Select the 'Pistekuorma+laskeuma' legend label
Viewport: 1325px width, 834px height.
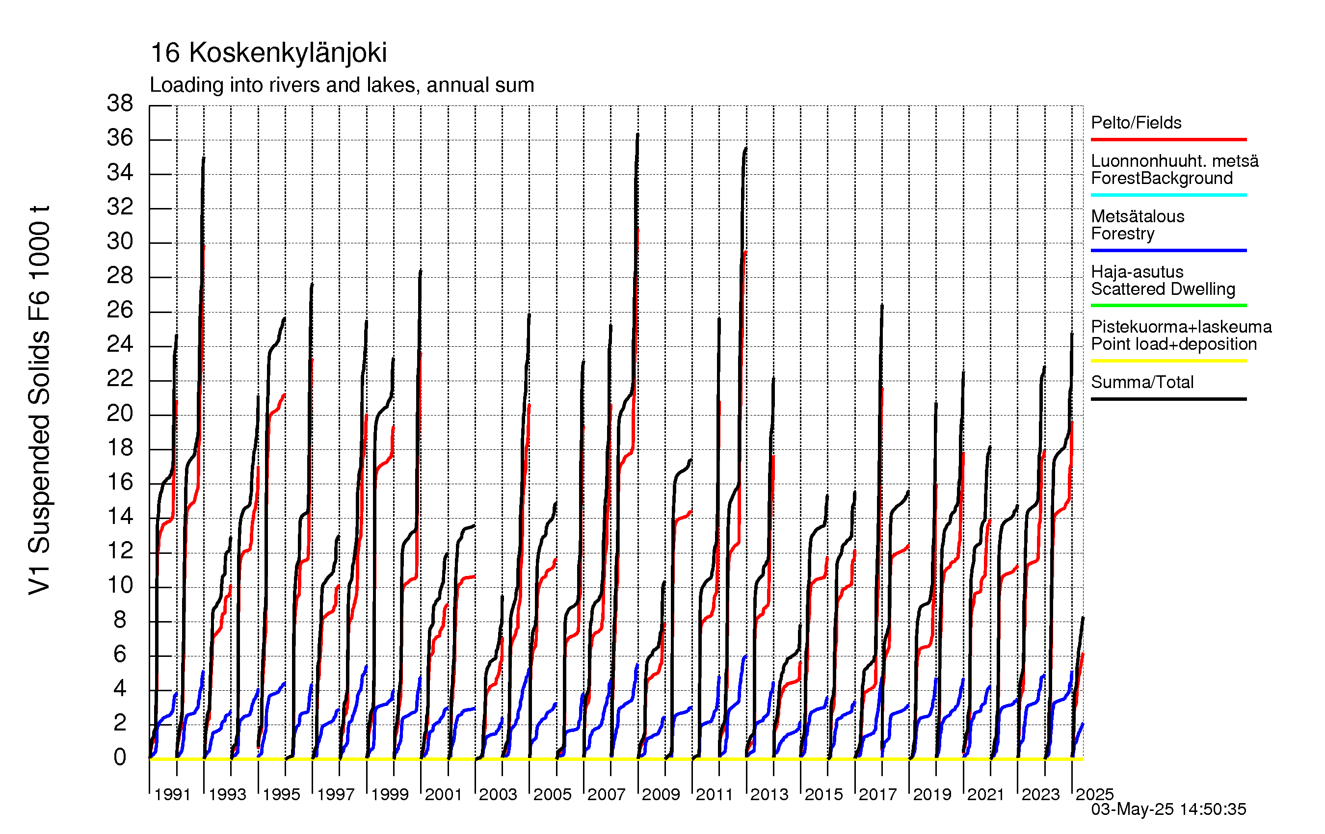(x=1181, y=327)
